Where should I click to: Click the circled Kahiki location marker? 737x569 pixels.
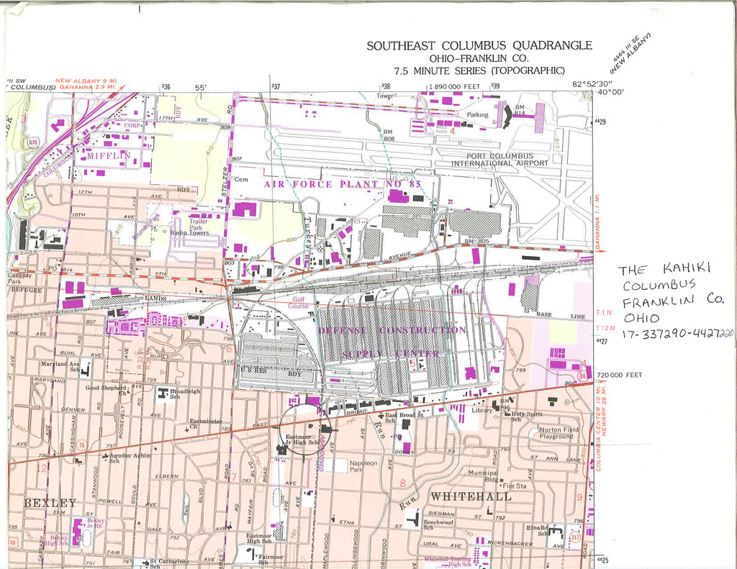click(x=302, y=430)
